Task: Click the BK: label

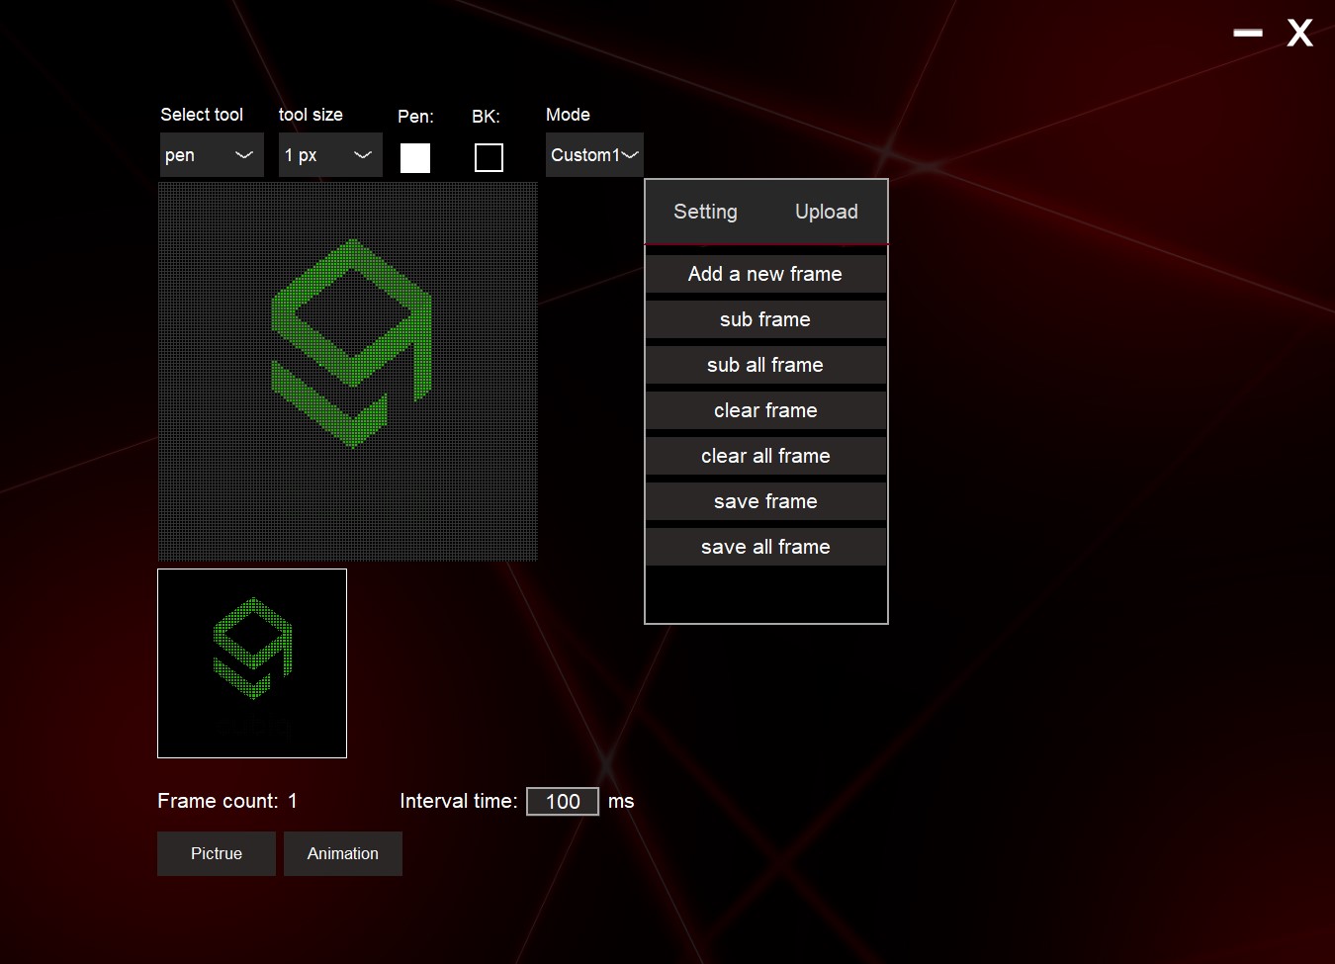Action: [x=486, y=117]
